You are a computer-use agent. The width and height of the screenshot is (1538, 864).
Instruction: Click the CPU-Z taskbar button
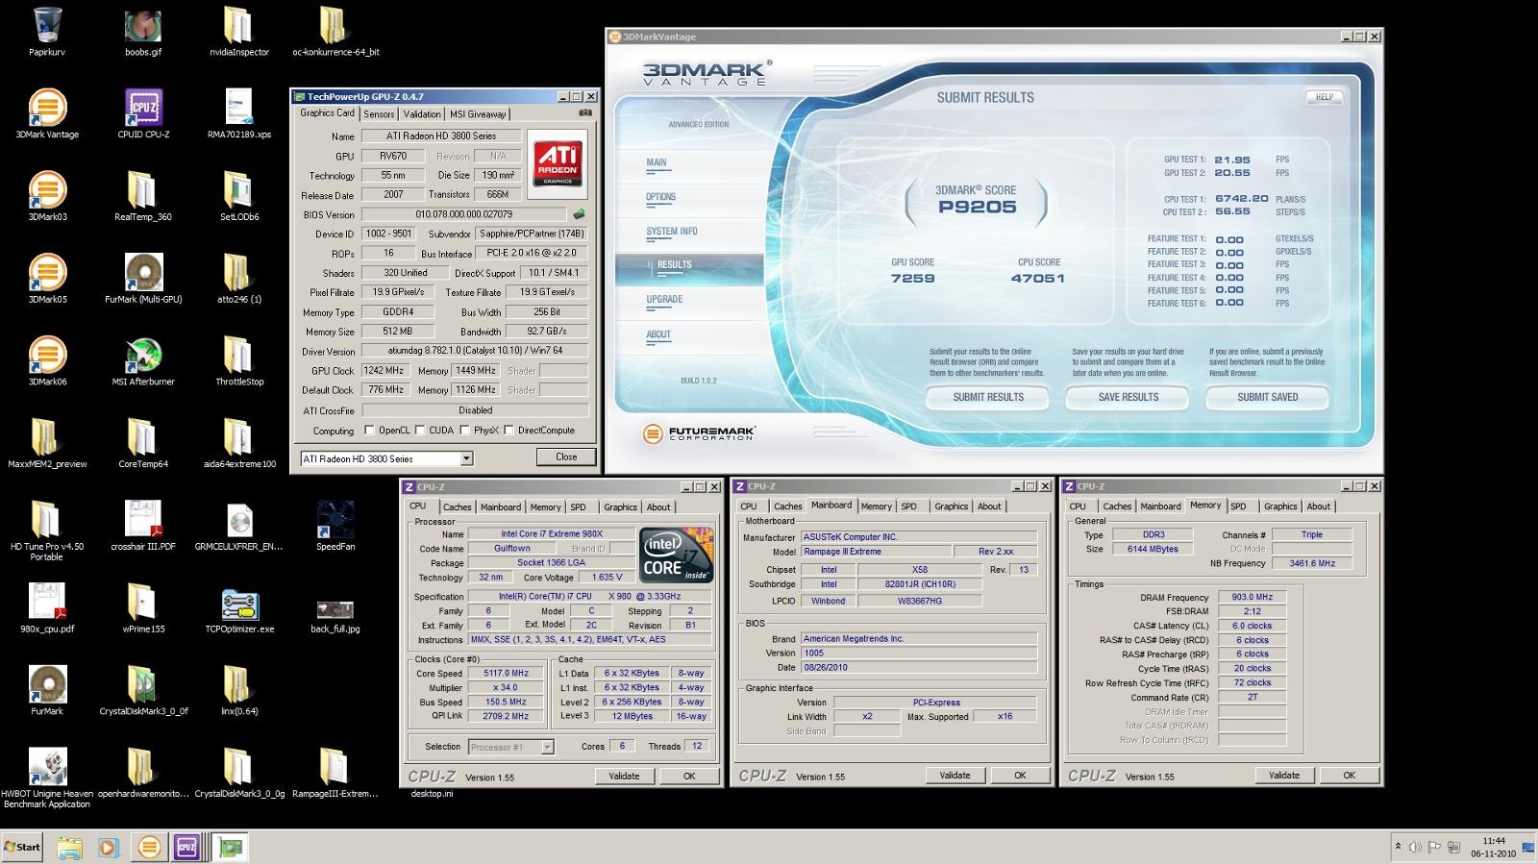(186, 847)
